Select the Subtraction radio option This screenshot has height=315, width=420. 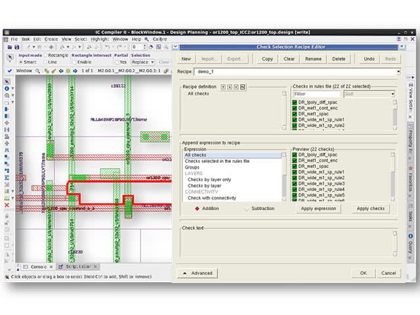[247, 209]
